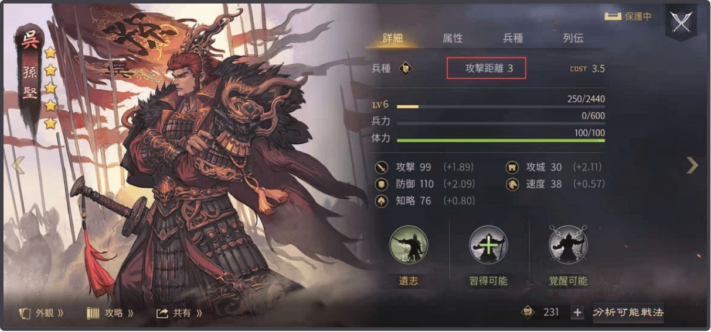Go to next general with right chevron
The image size is (711, 332).
point(692,165)
